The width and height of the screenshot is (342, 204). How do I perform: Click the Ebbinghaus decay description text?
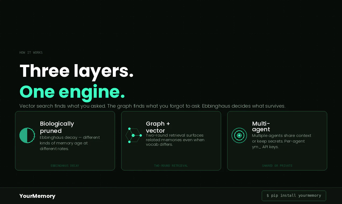[x=70, y=143]
